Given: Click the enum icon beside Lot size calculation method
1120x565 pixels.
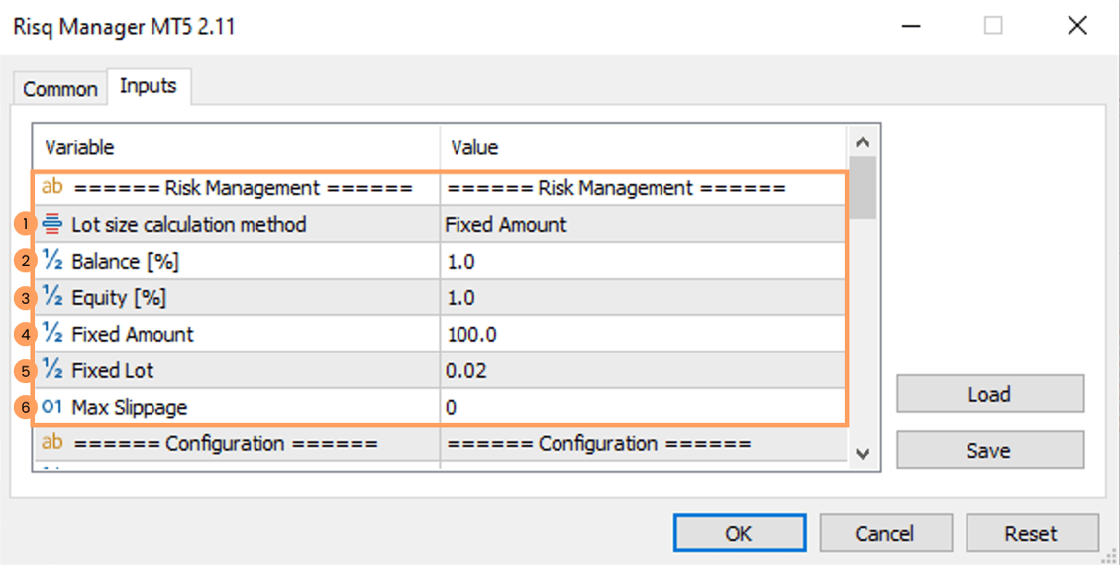Looking at the screenshot, I should click(53, 224).
